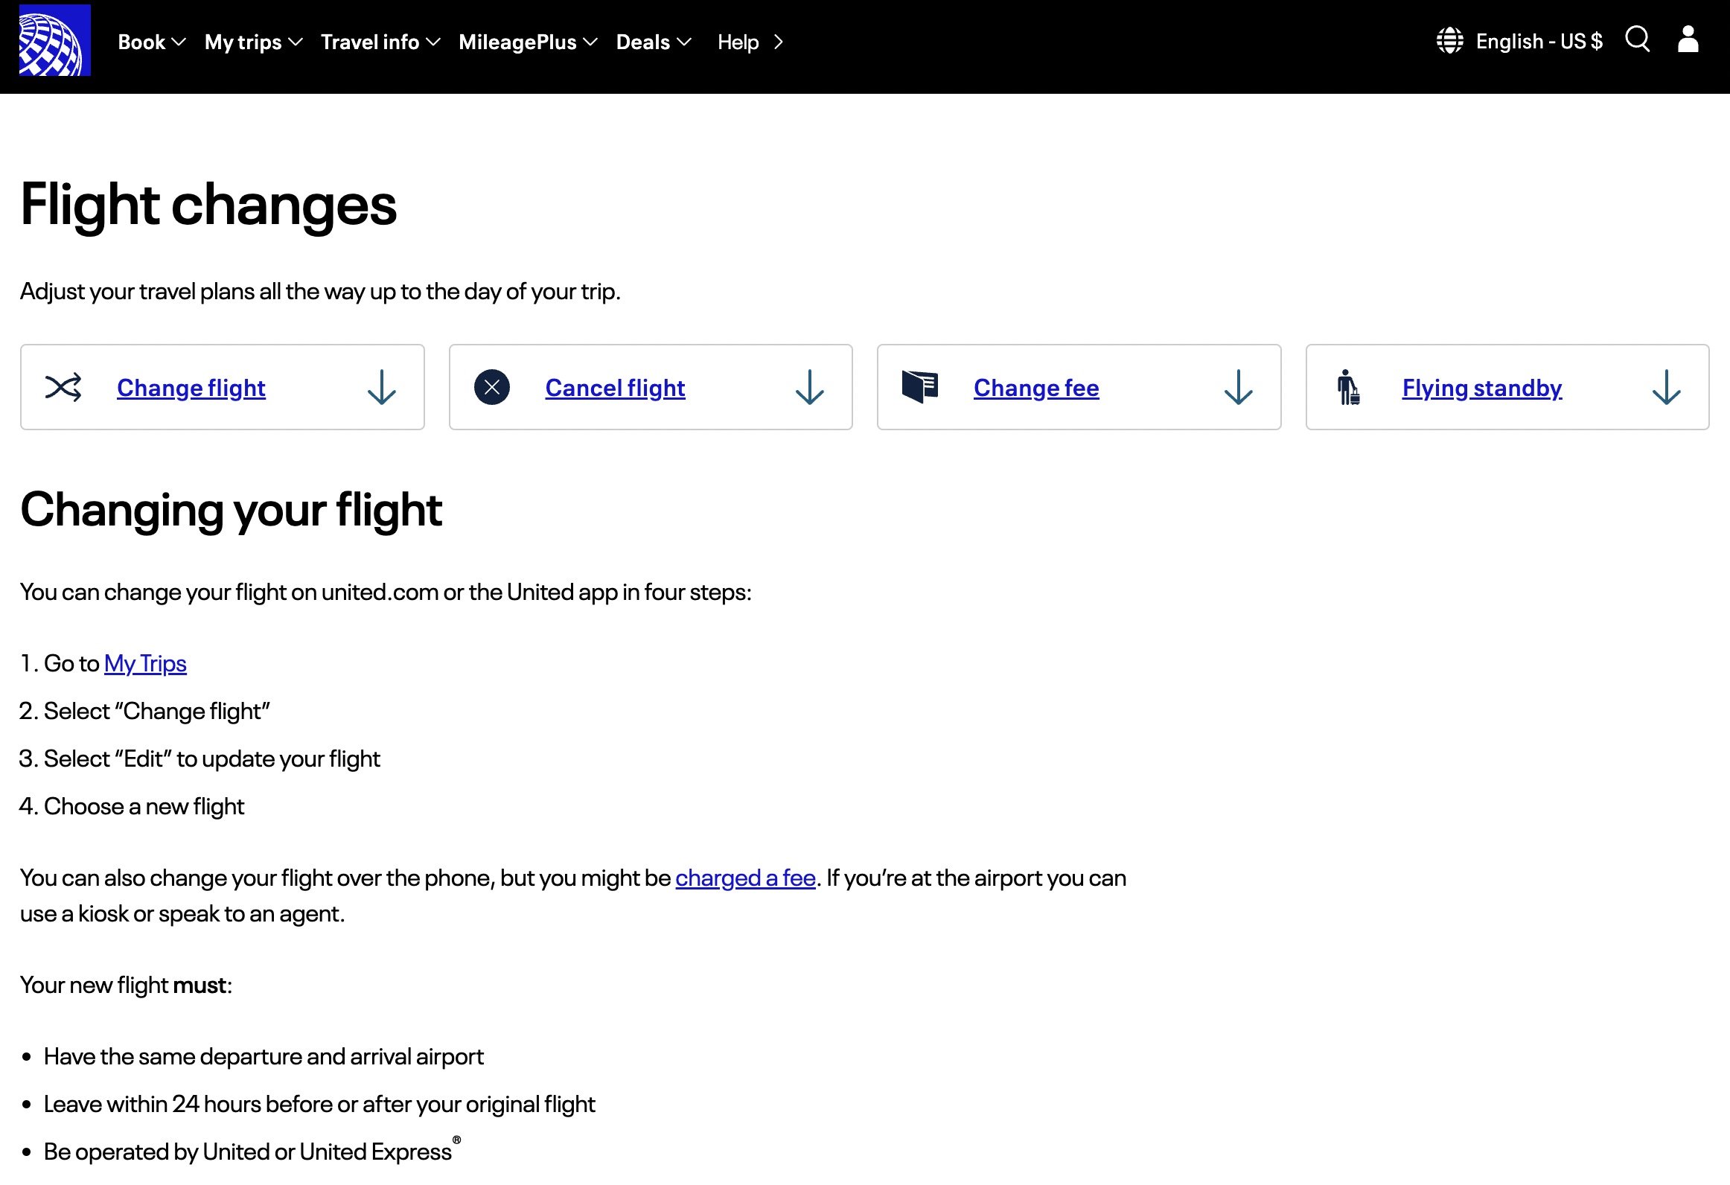Expand the Travel info chevron

[x=432, y=42]
